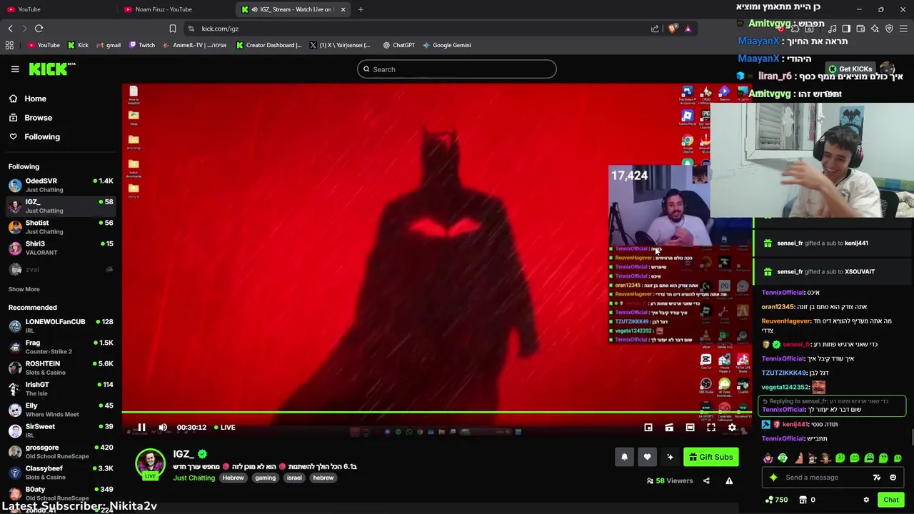This screenshot has width=914, height=514.
Task: Open channel points balance 750
Action: click(x=775, y=500)
